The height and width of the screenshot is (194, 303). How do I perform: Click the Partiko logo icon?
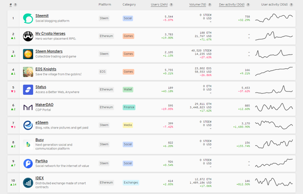pos(28,164)
